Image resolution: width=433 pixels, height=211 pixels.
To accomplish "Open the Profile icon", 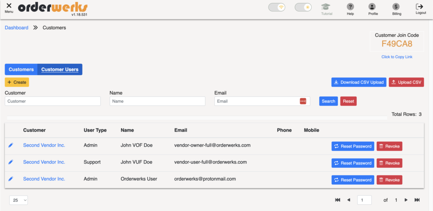I will point(372,7).
